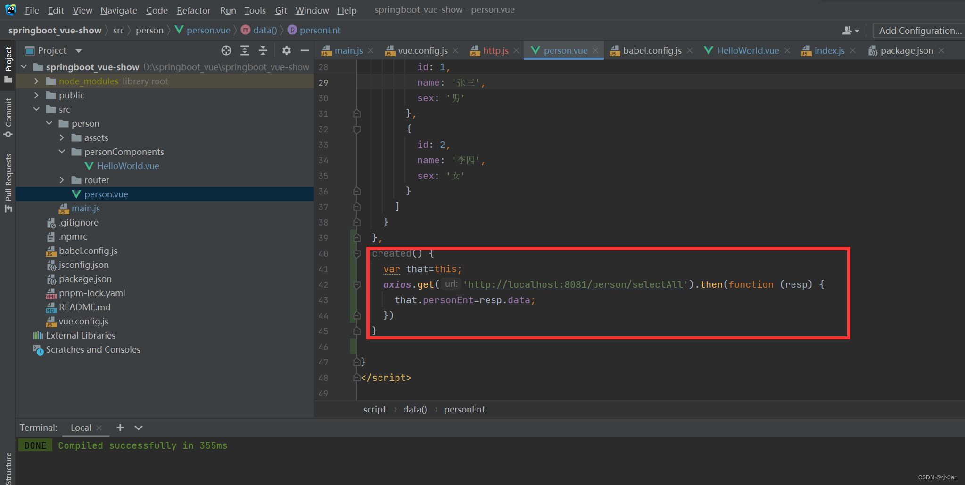
Task: Open the user account icon dropdown
Action: [850, 31]
